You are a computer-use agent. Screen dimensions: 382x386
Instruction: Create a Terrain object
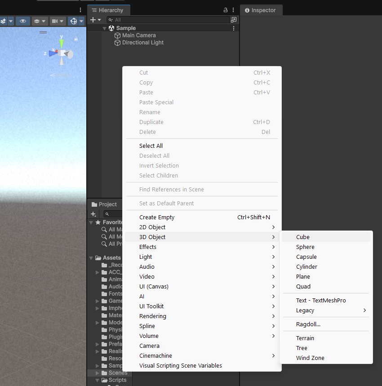326,338
